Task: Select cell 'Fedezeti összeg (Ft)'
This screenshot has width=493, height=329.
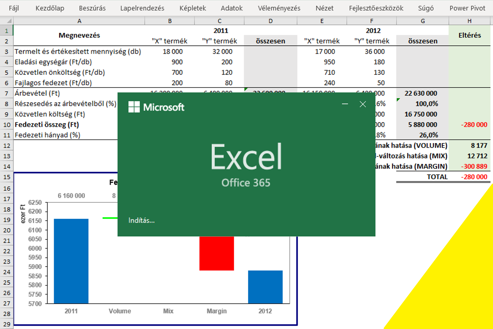Action: click(x=66, y=125)
